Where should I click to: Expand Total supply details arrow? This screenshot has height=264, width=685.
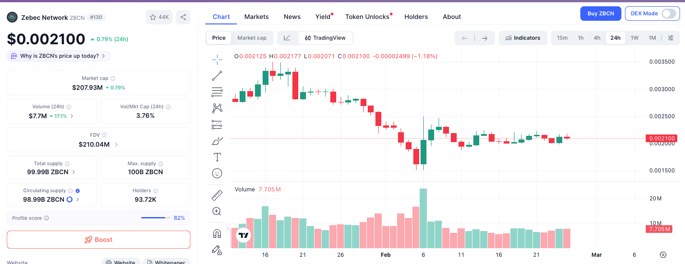pyautogui.click(x=74, y=172)
